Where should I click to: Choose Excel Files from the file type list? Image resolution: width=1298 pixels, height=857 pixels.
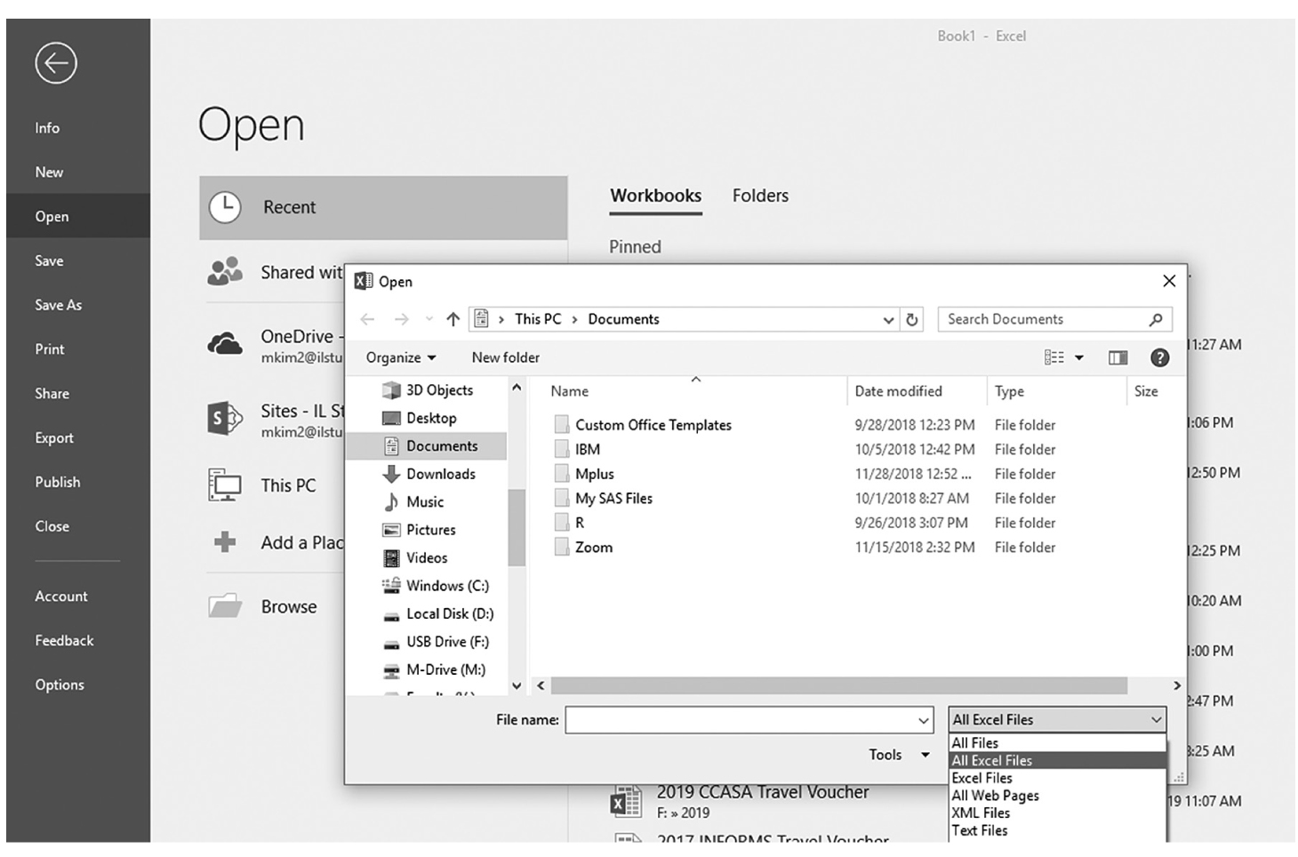(x=1057, y=778)
